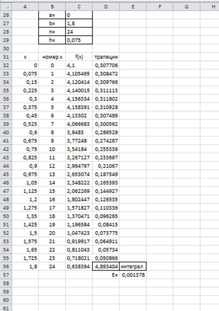
Task: Click cell with value 0,064911
Action: [106, 241]
